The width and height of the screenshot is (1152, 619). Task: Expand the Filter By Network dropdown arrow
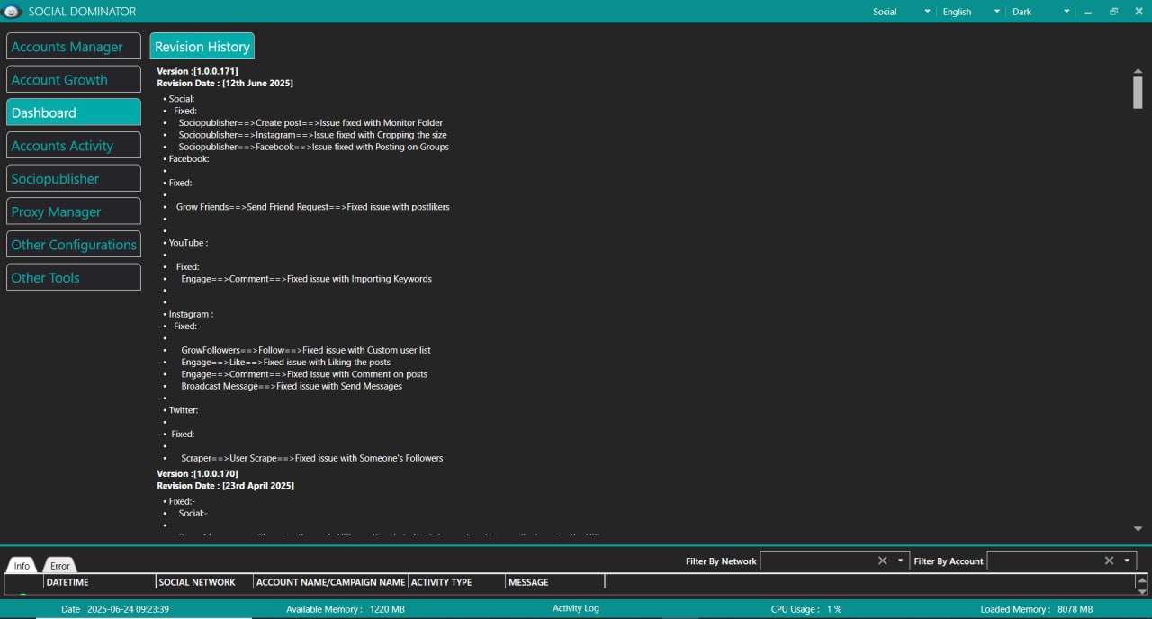900,561
